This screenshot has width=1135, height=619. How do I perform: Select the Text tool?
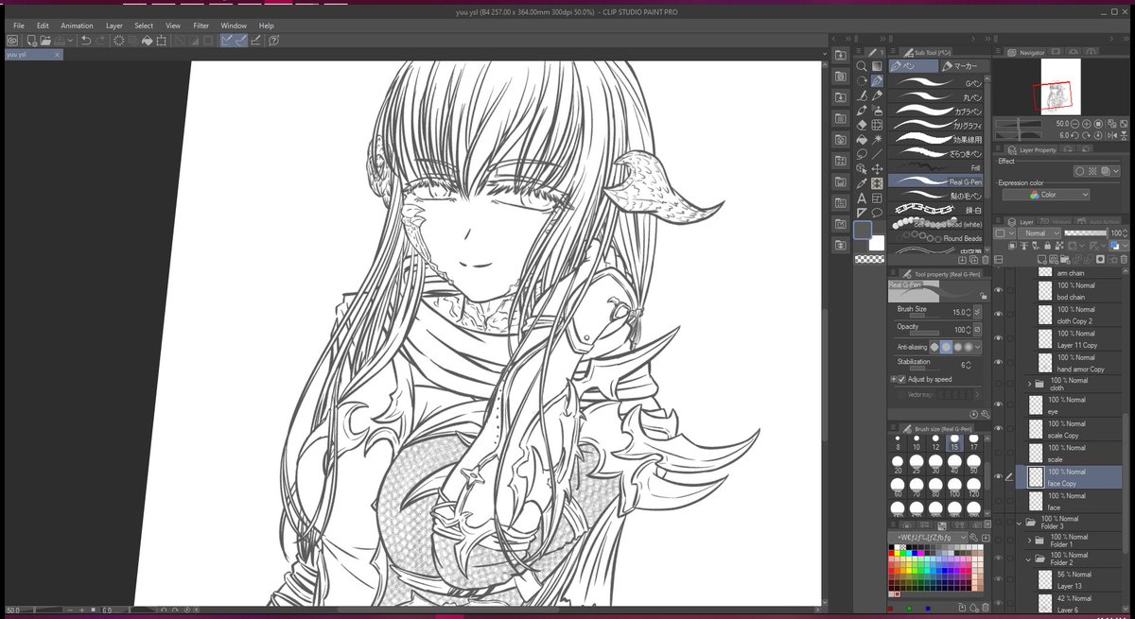(863, 198)
